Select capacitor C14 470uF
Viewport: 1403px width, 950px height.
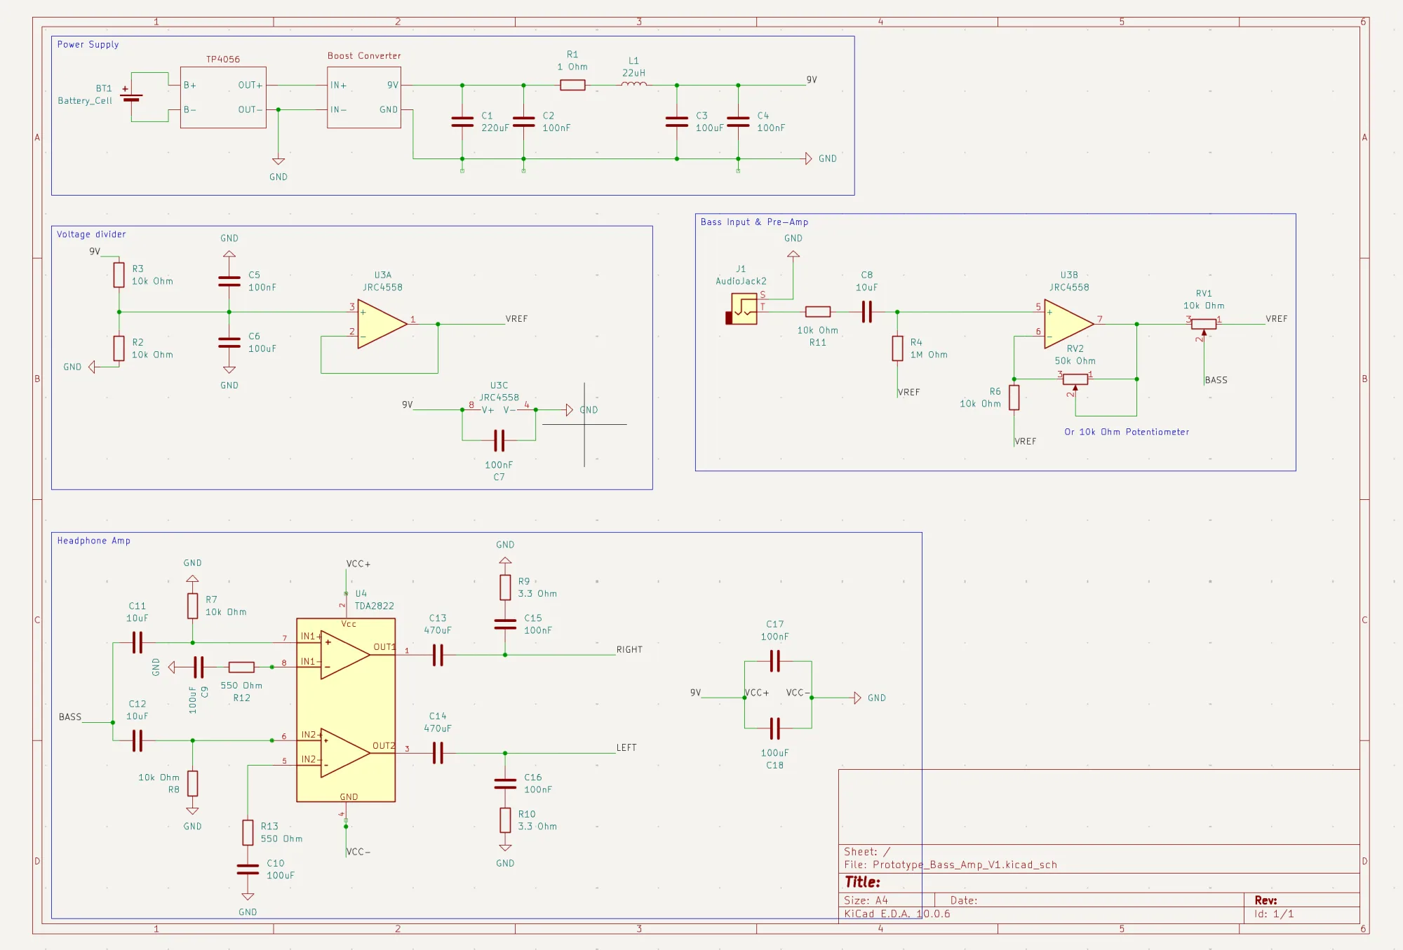438,753
